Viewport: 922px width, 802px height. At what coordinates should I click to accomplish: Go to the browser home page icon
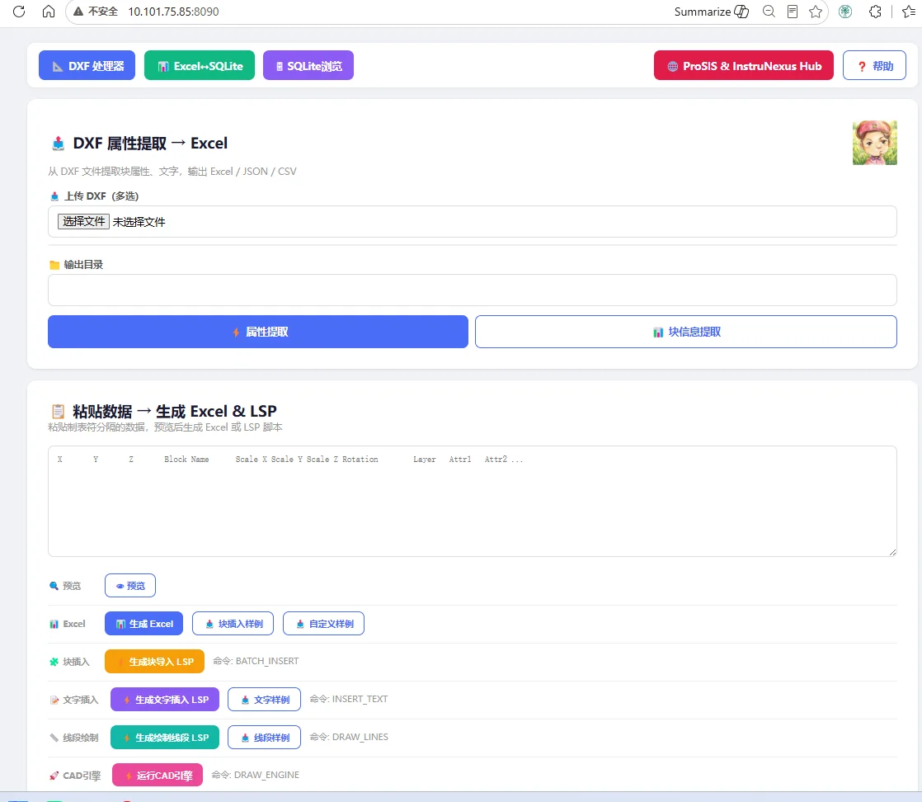click(x=49, y=12)
